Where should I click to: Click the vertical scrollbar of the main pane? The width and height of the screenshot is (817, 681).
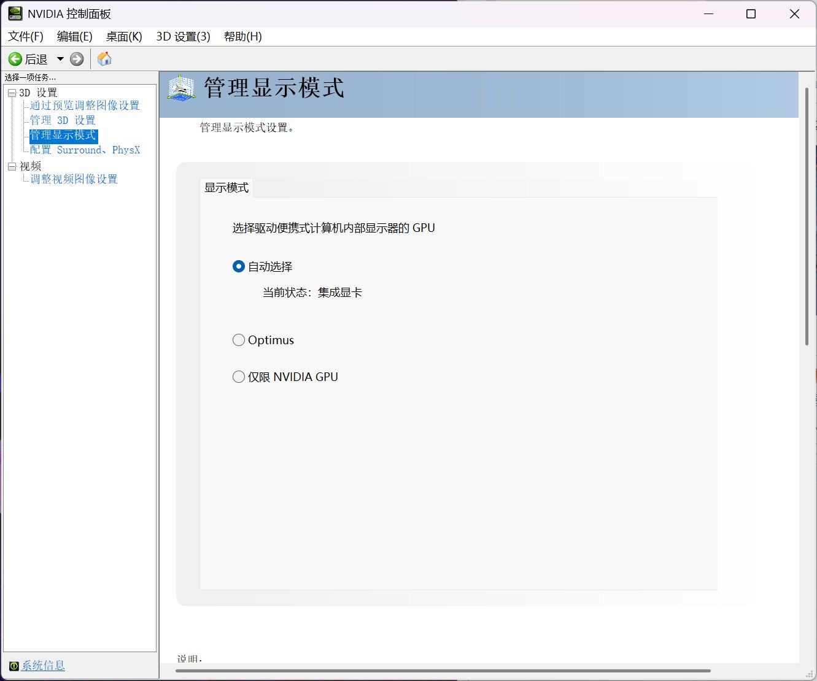[807, 216]
